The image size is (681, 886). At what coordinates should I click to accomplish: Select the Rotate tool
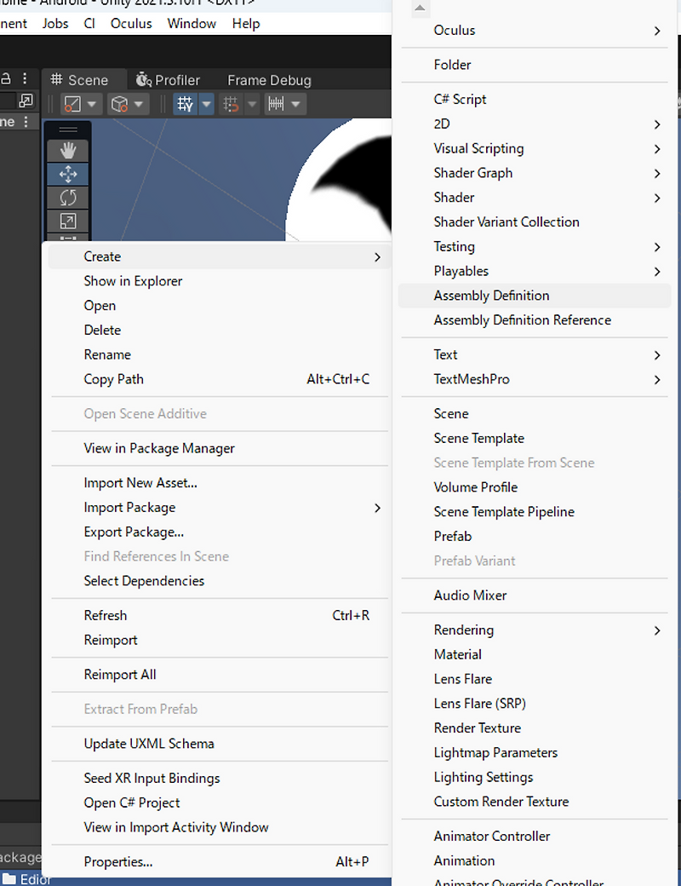(x=68, y=198)
